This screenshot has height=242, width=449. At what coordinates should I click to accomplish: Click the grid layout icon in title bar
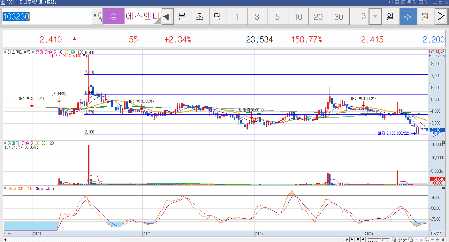pyautogui.click(x=421, y=2)
